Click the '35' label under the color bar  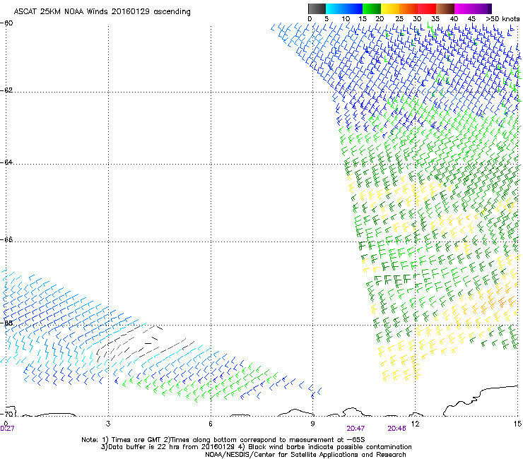[x=435, y=19]
